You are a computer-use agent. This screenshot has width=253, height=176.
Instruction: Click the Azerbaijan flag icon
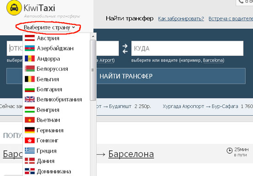point(30,48)
